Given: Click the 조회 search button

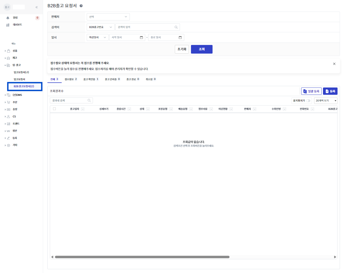Looking at the screenshot, I should point(201,49).
